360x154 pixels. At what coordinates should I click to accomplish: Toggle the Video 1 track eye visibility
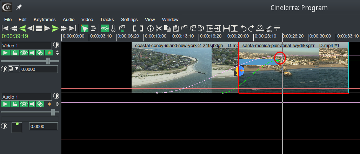tap(24, 53)
